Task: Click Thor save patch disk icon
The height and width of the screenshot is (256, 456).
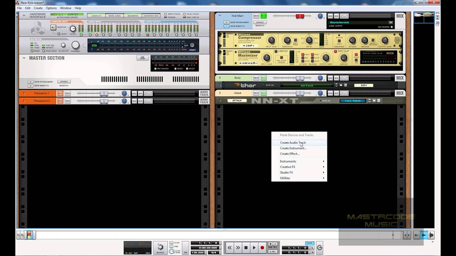Action: pos(345,85)
